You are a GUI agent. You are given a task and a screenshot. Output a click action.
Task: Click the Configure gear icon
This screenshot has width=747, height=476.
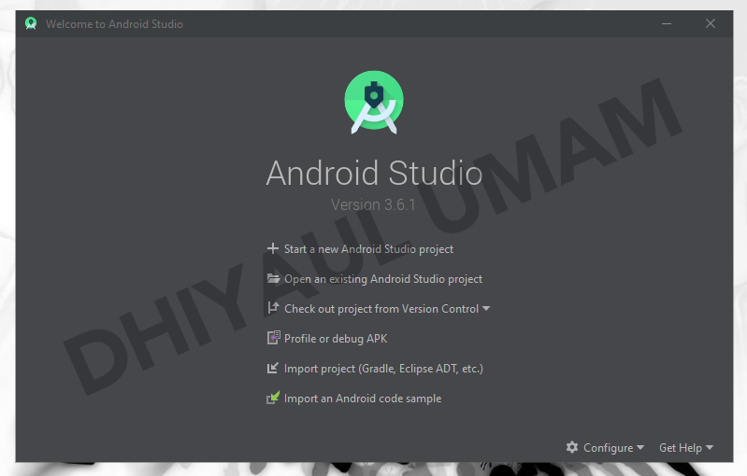(572, 448)
